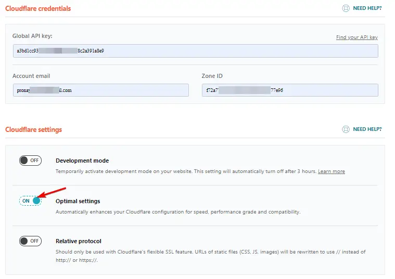Enable the Development mode toggle
The height and width of the screenshot is (279, 395).
(x=30, y=161)
